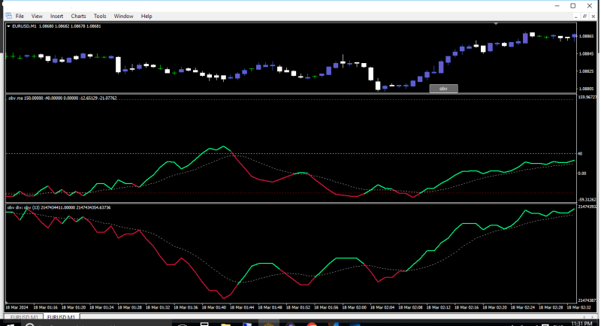601x326 pixels.
Task: Open the File menu
Action: (19, 16)
